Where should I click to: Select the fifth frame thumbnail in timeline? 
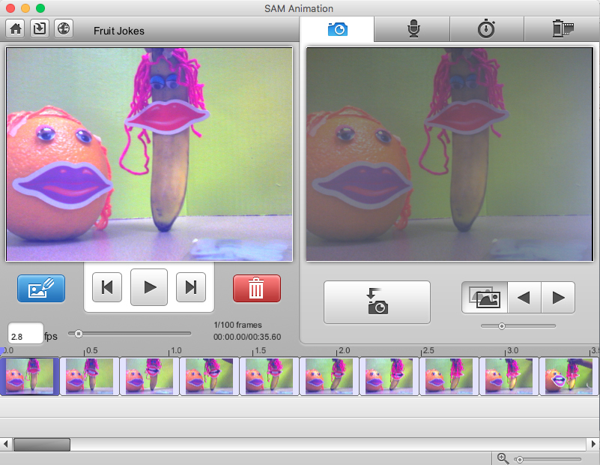coord(270,376)
